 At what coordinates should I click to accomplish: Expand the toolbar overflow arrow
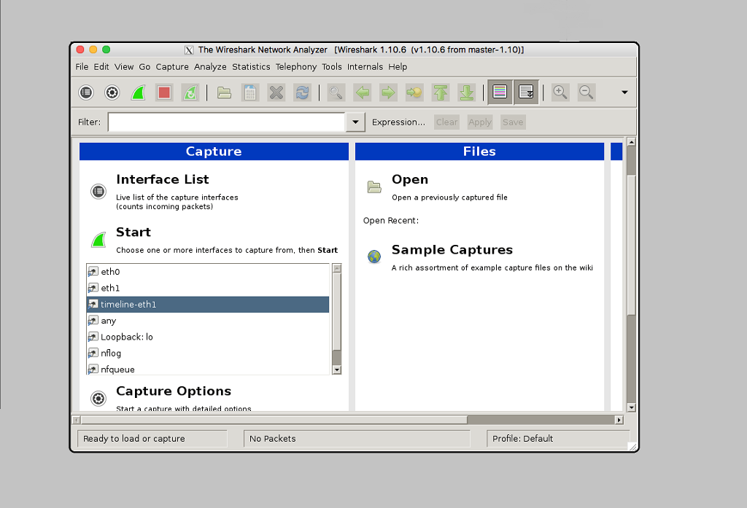point(624,93)
